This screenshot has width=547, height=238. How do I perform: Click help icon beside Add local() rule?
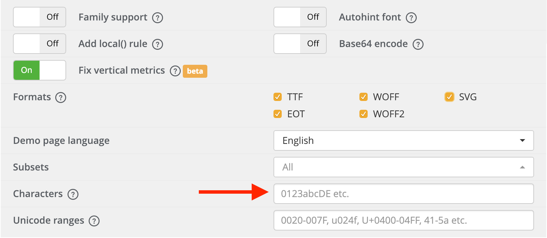(158, 44)
